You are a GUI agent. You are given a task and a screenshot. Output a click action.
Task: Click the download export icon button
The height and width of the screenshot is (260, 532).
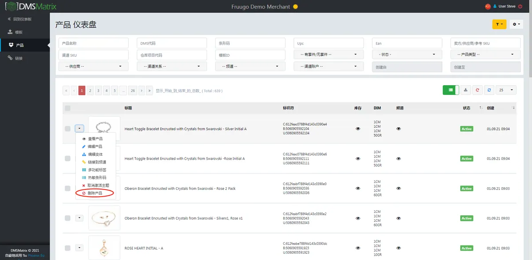[465, 90]
